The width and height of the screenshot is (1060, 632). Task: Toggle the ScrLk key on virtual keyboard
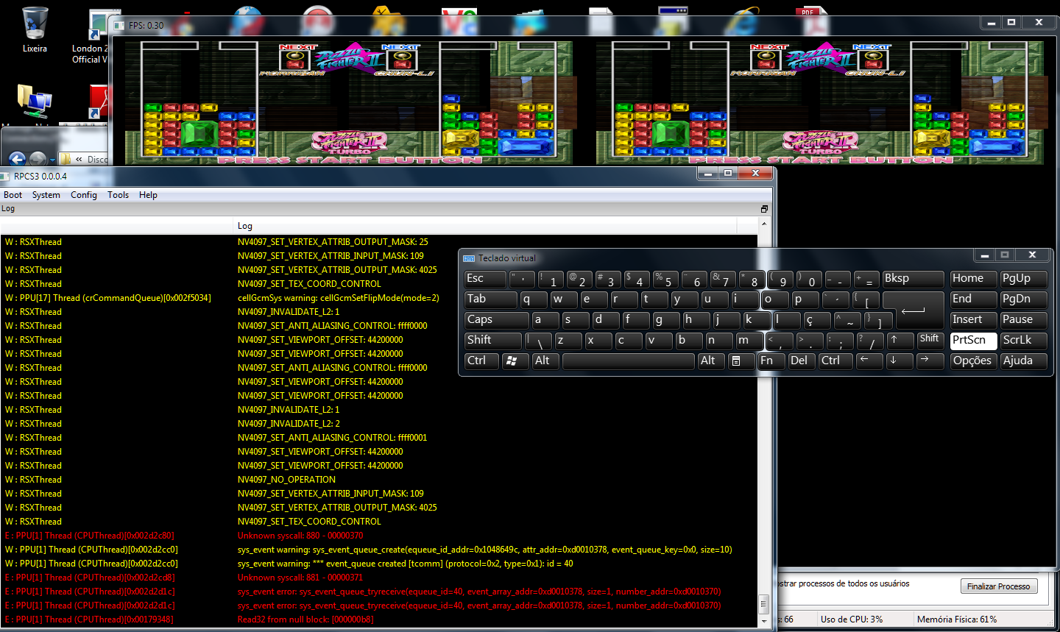tap(1023, 341)
